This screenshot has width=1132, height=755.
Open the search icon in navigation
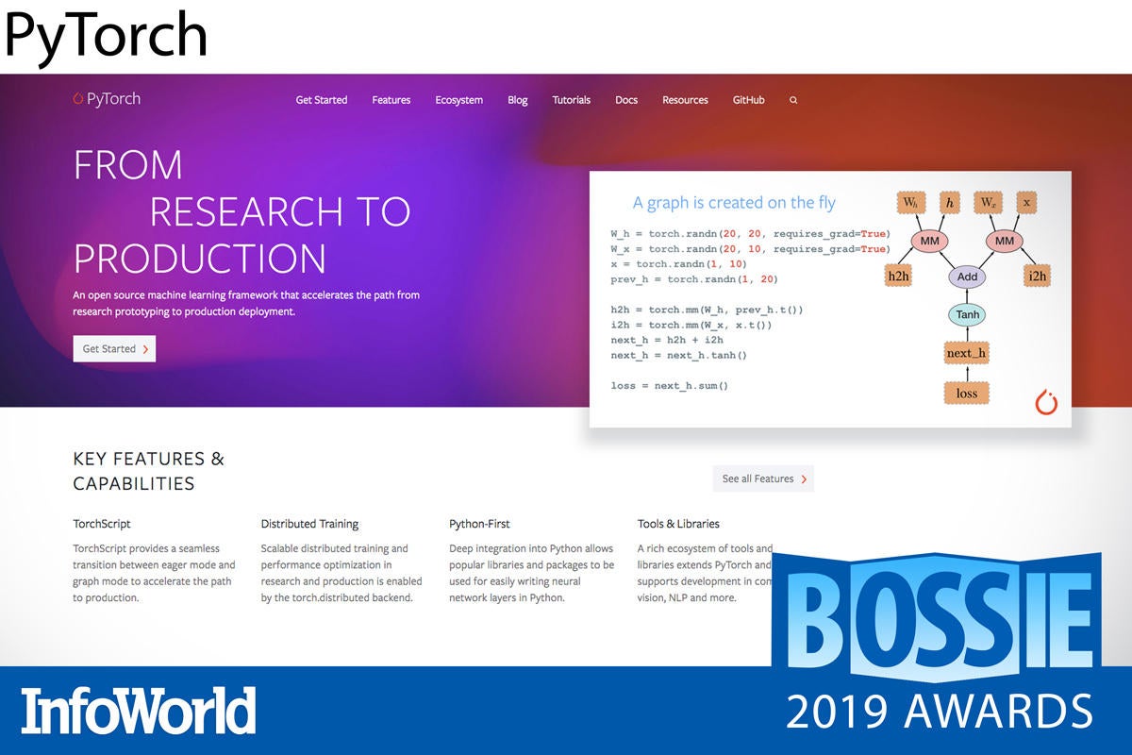pyautogui.click(x=793, y=100)
